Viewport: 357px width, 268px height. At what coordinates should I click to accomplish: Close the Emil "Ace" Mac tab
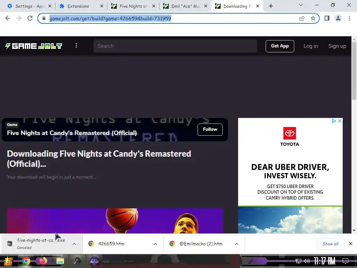tap(206, 6)
